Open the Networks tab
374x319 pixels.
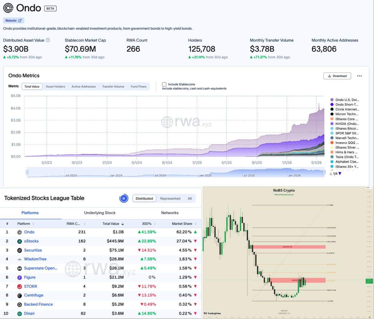170,213
